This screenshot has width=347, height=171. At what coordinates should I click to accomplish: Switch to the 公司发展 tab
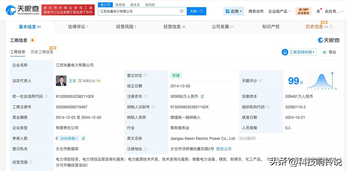point(223,27)
